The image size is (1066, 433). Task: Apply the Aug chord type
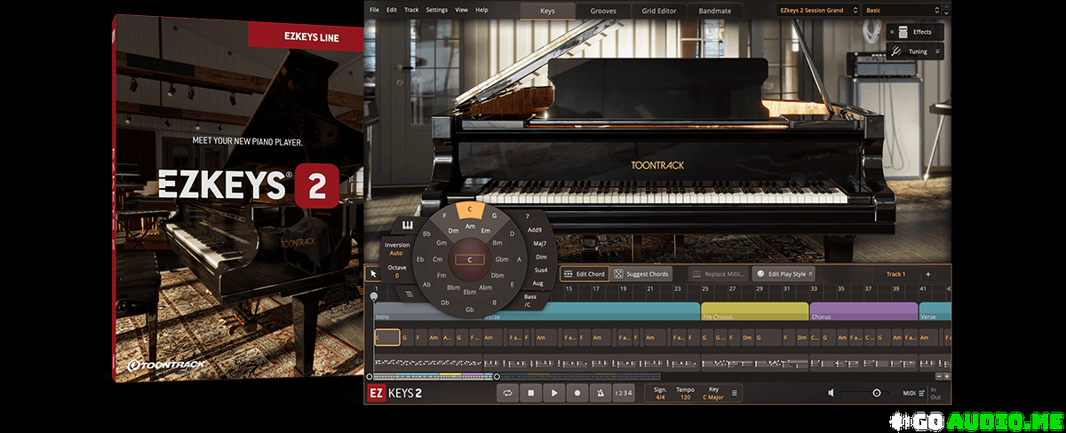pyautogui.click(x=537, y=282)
